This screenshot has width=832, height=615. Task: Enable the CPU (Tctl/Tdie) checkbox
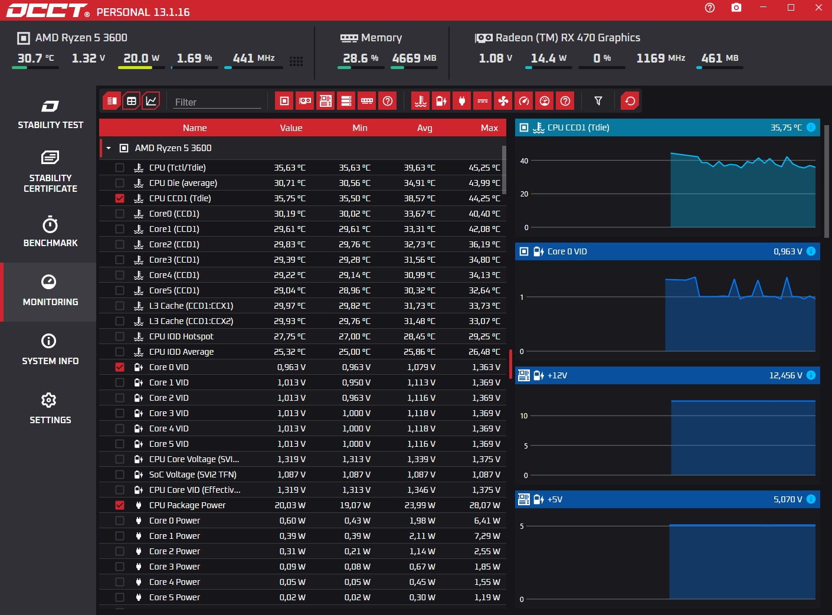[120, 168]
